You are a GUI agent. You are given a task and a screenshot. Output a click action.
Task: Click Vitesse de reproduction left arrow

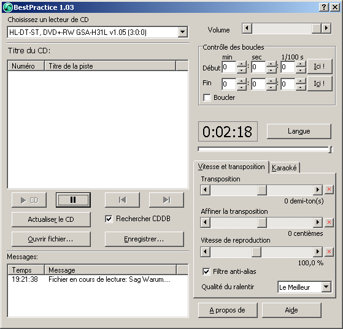[205, 252]
